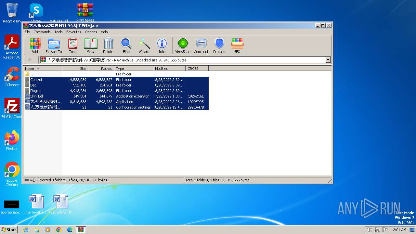Open the Favorites menu

coord(74,32)
